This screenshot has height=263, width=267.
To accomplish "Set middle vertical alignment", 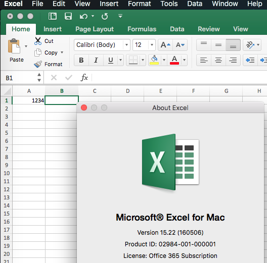I will click(x=218, y=45).
